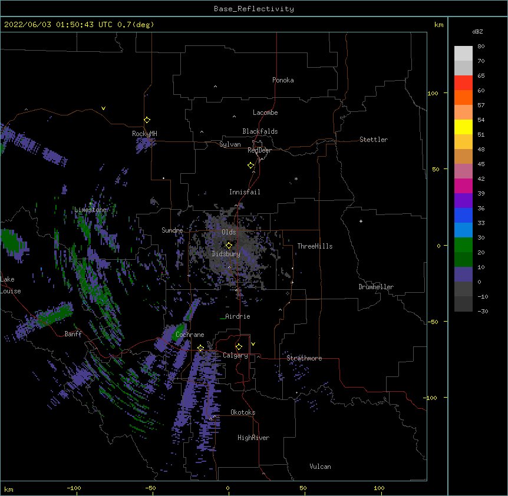The image size is (508, 496).
Task: Click the dBZ legend heading
Action: [477, 32]
